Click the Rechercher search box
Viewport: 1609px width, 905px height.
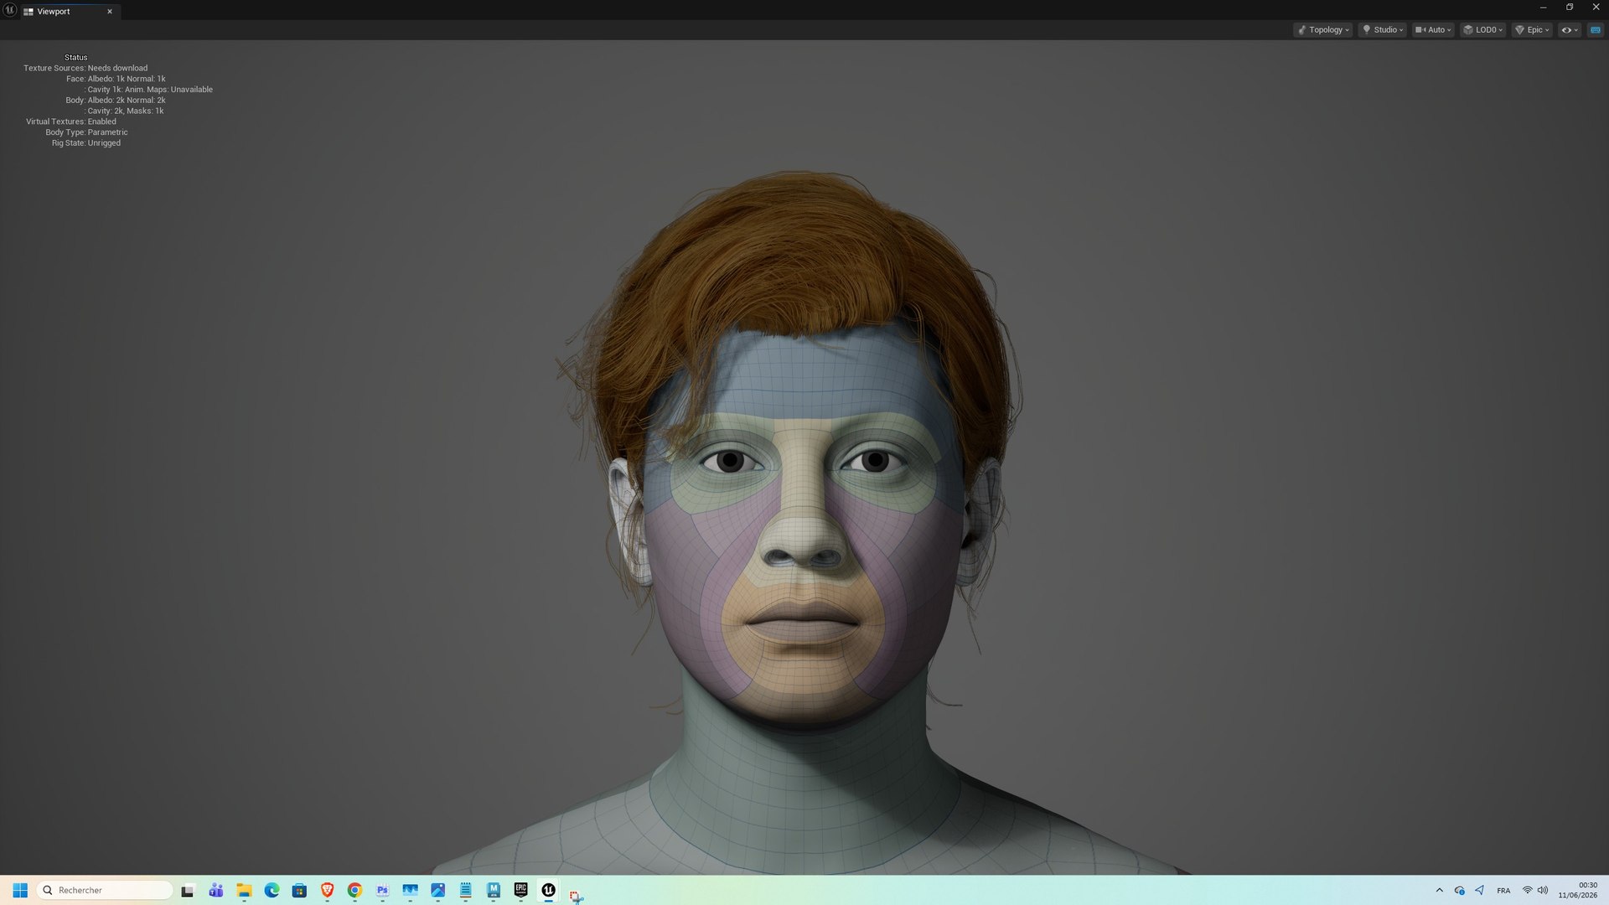click(105, 890)
